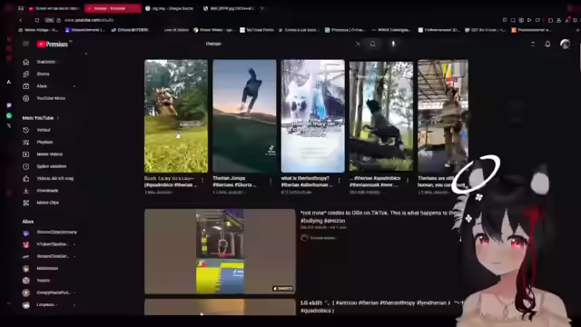Viewport: 581px width, 327px height.
Task: Open the video titled not mine credits to Ollie
Action: 379,216
